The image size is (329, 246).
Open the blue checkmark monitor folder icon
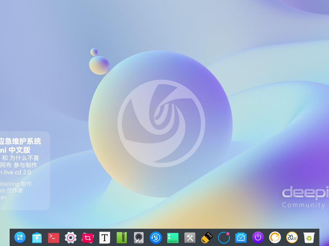(241, 238)
